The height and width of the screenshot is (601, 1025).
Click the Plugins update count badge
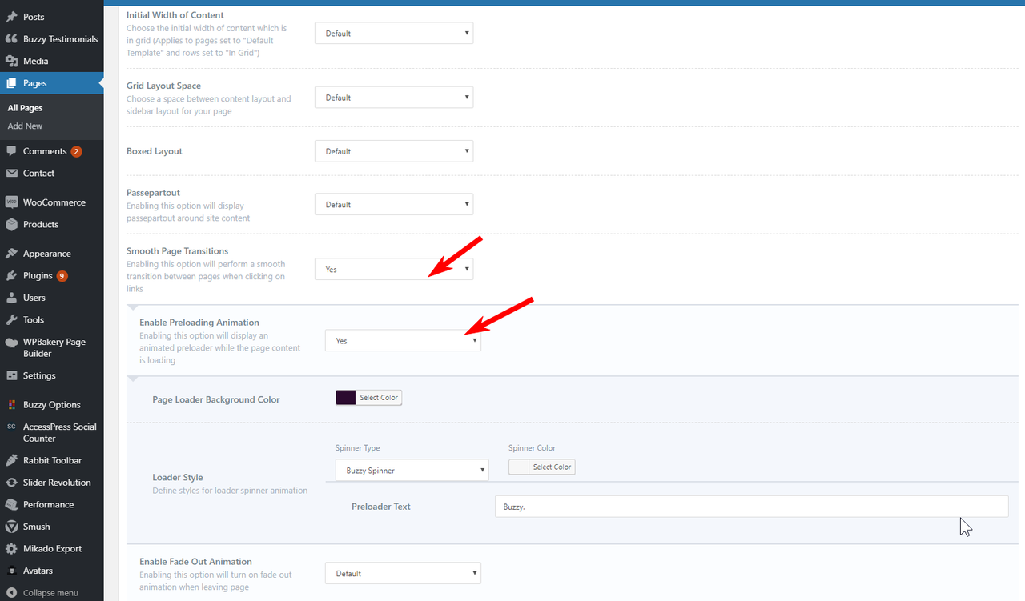point(62,276)
